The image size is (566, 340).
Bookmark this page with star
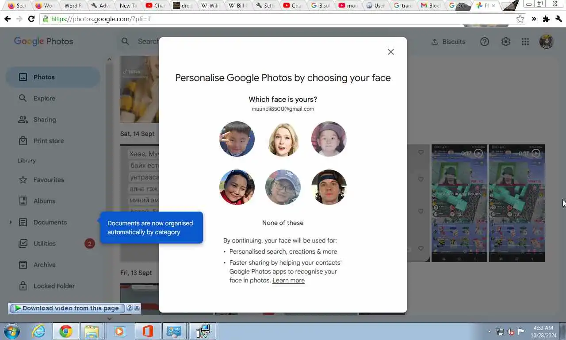[520, 19]
